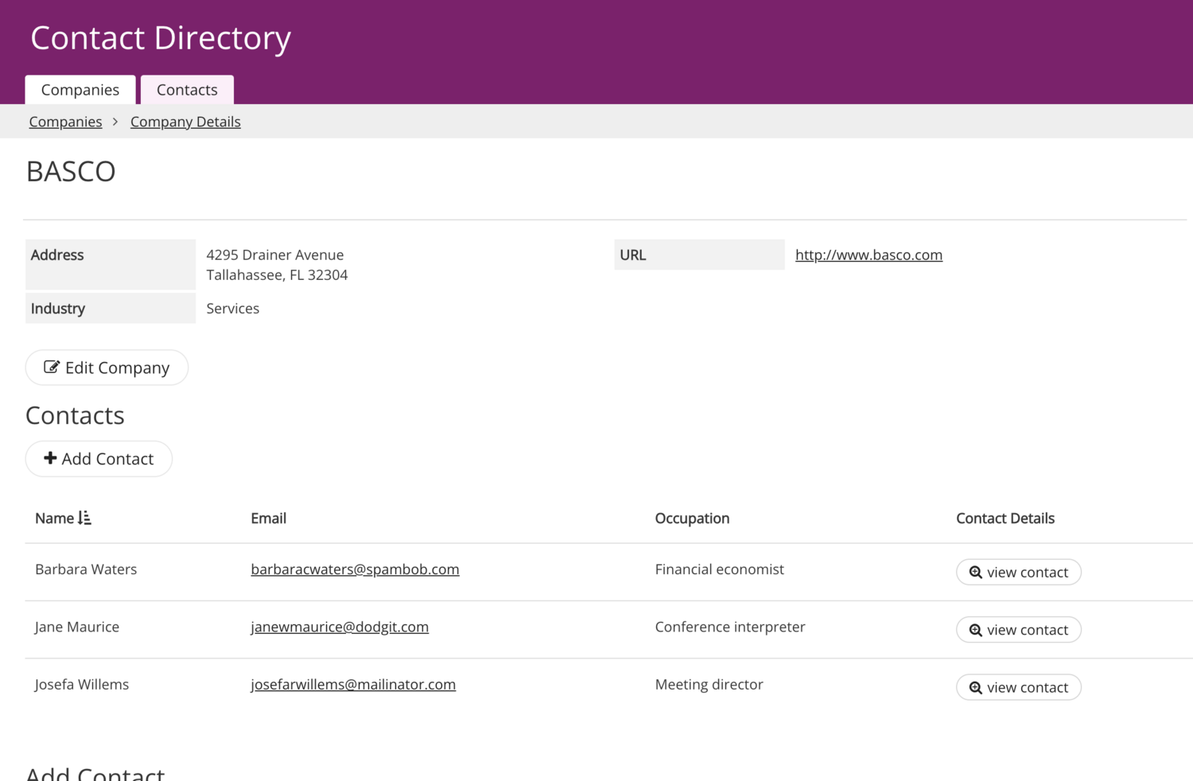The width and height of the screenshot is (1193, 781).
Task: Switch to the Companies tab
Action: point(80,90)
